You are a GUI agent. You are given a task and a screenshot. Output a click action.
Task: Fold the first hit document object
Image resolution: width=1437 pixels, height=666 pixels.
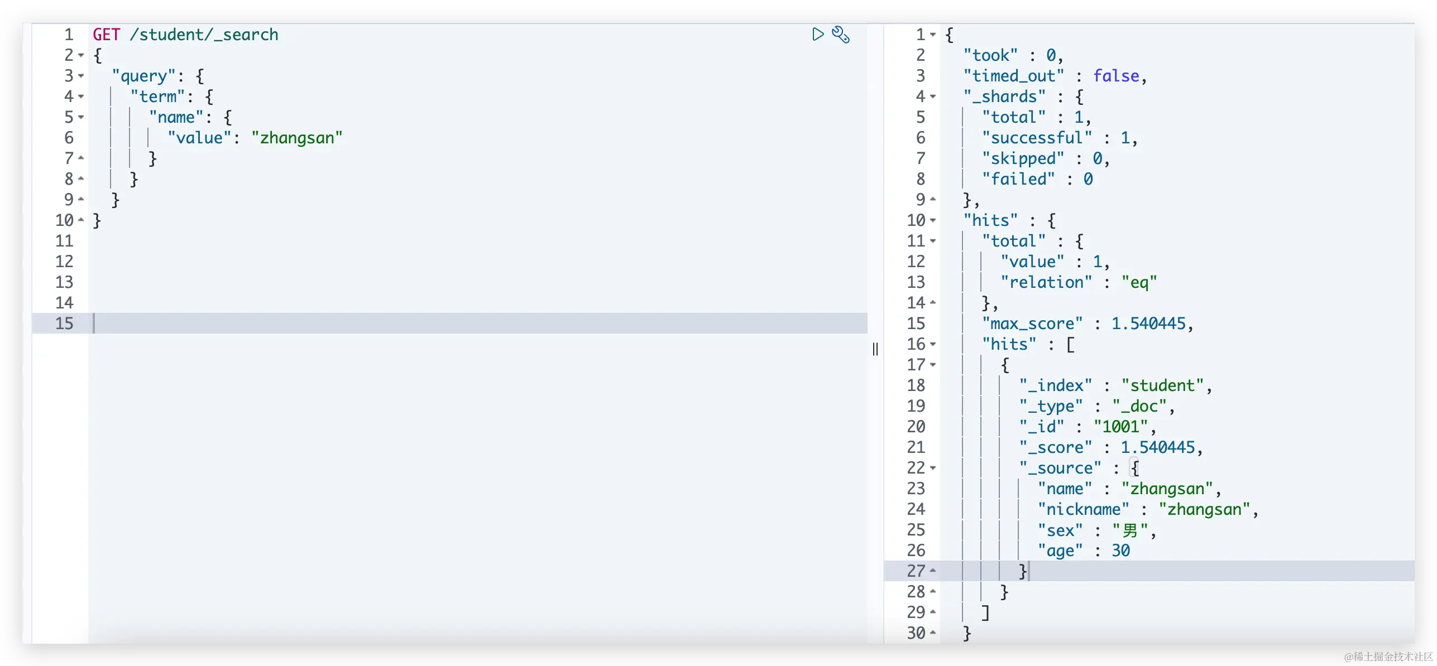[x=933, y=365]
